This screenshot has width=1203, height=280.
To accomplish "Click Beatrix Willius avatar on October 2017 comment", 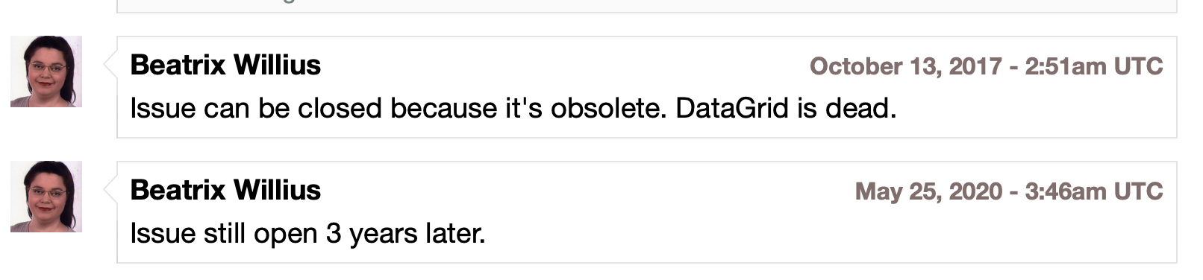I will (x=46, y=71).
